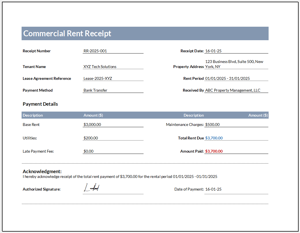Select the 'Authorized Signature:' label
The width and height of the screenshot is (300, 233).
click(x=41, y=189)
